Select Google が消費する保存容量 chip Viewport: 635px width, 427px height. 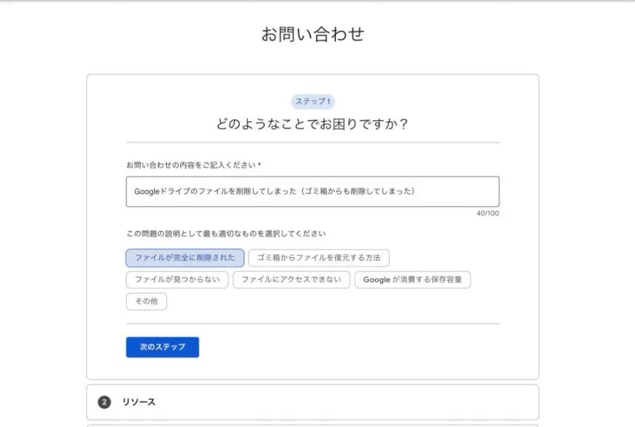pos(412,279)
